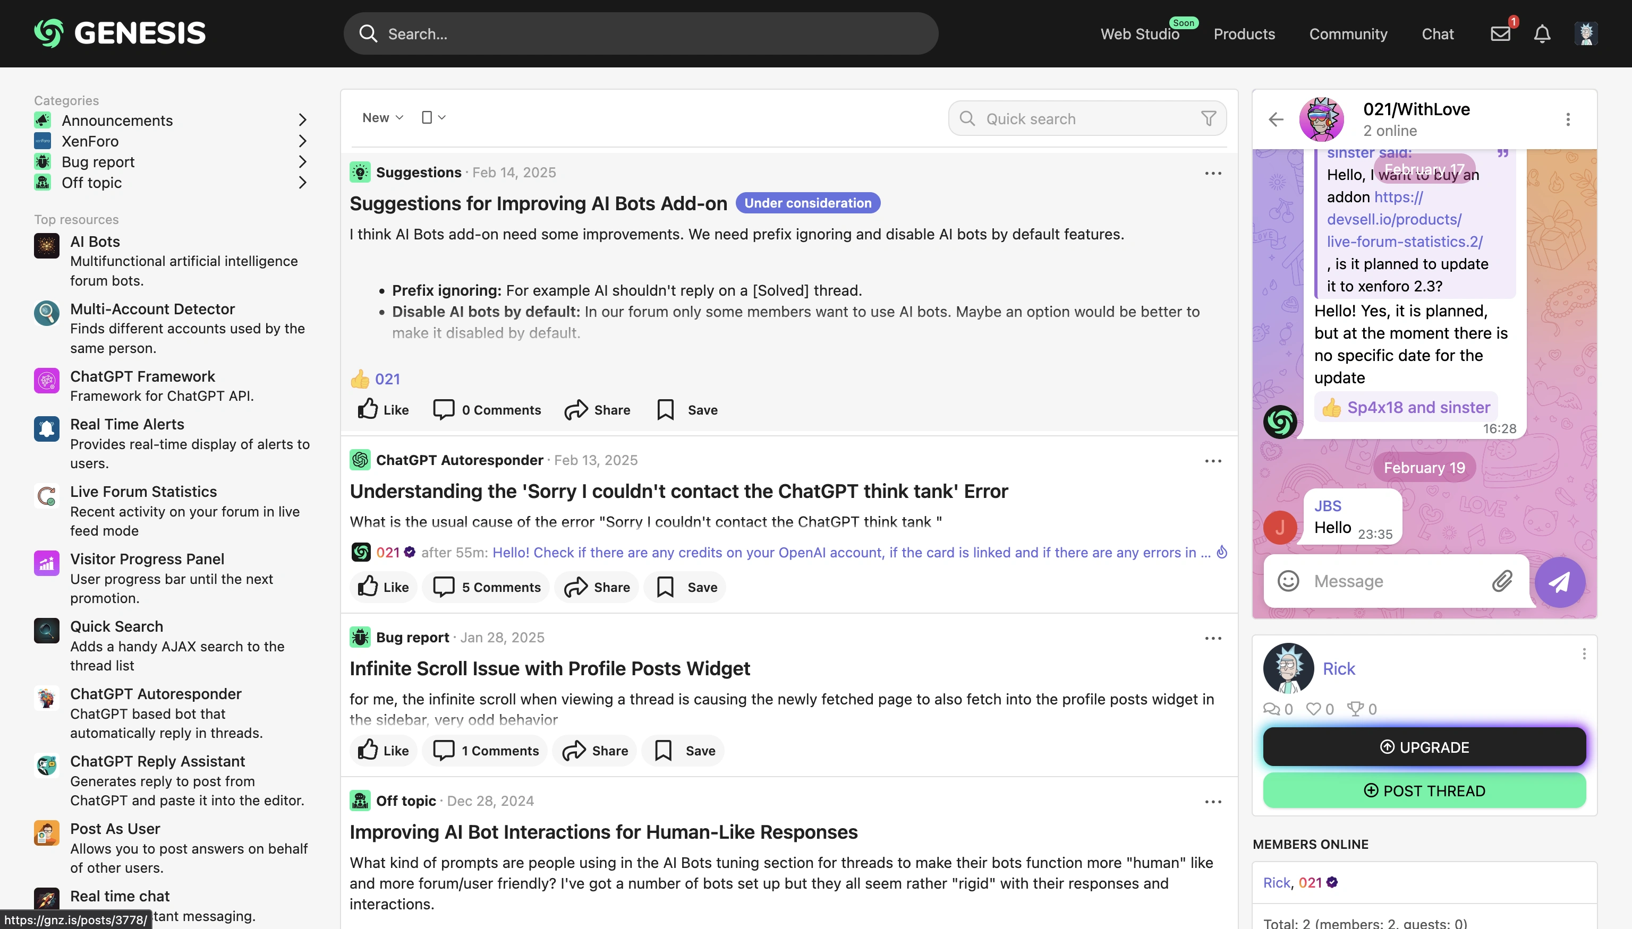
Task: Focus the Quick search field
Action: (1087, 119)
